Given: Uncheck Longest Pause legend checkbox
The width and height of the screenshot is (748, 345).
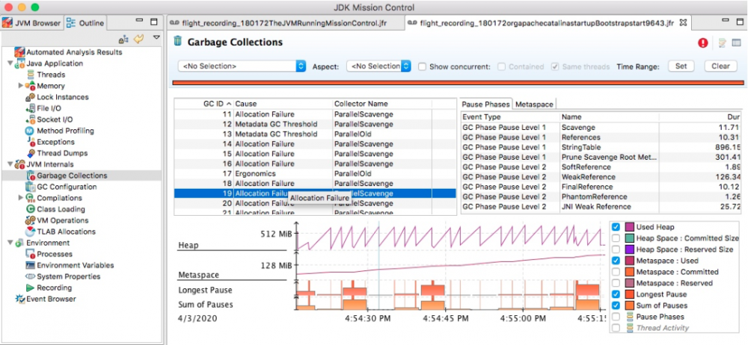Looking at the screenshot, I should coord(616,294).
